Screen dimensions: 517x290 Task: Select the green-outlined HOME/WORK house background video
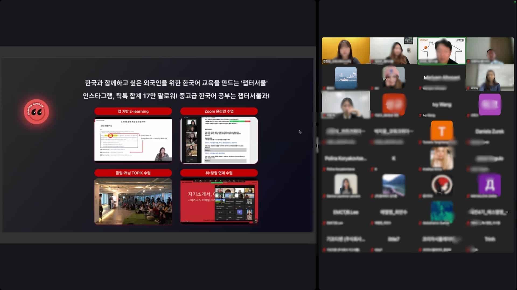point(442,51)
